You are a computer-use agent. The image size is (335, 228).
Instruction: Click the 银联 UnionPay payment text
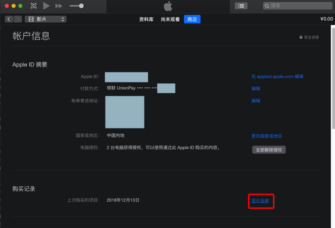click(121, 88)
